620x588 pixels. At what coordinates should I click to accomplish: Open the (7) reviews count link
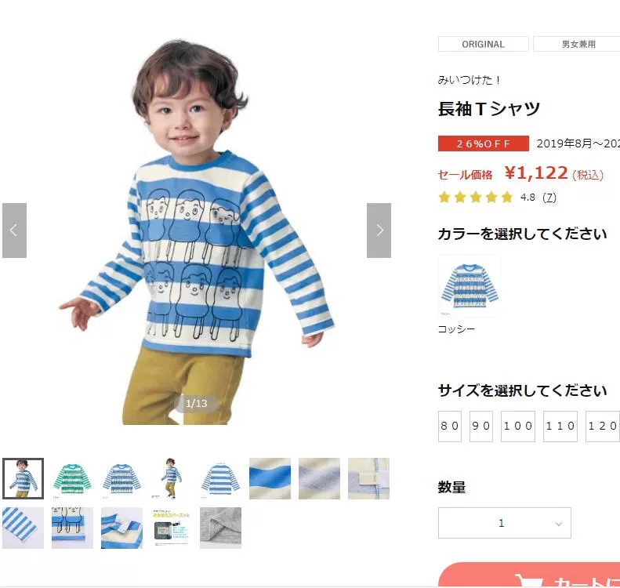pyautogui.click(x=549, y=197)
